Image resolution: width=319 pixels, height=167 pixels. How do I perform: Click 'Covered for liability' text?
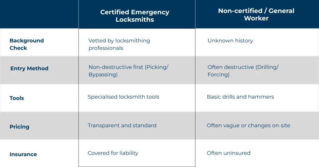tap(113, 153)
